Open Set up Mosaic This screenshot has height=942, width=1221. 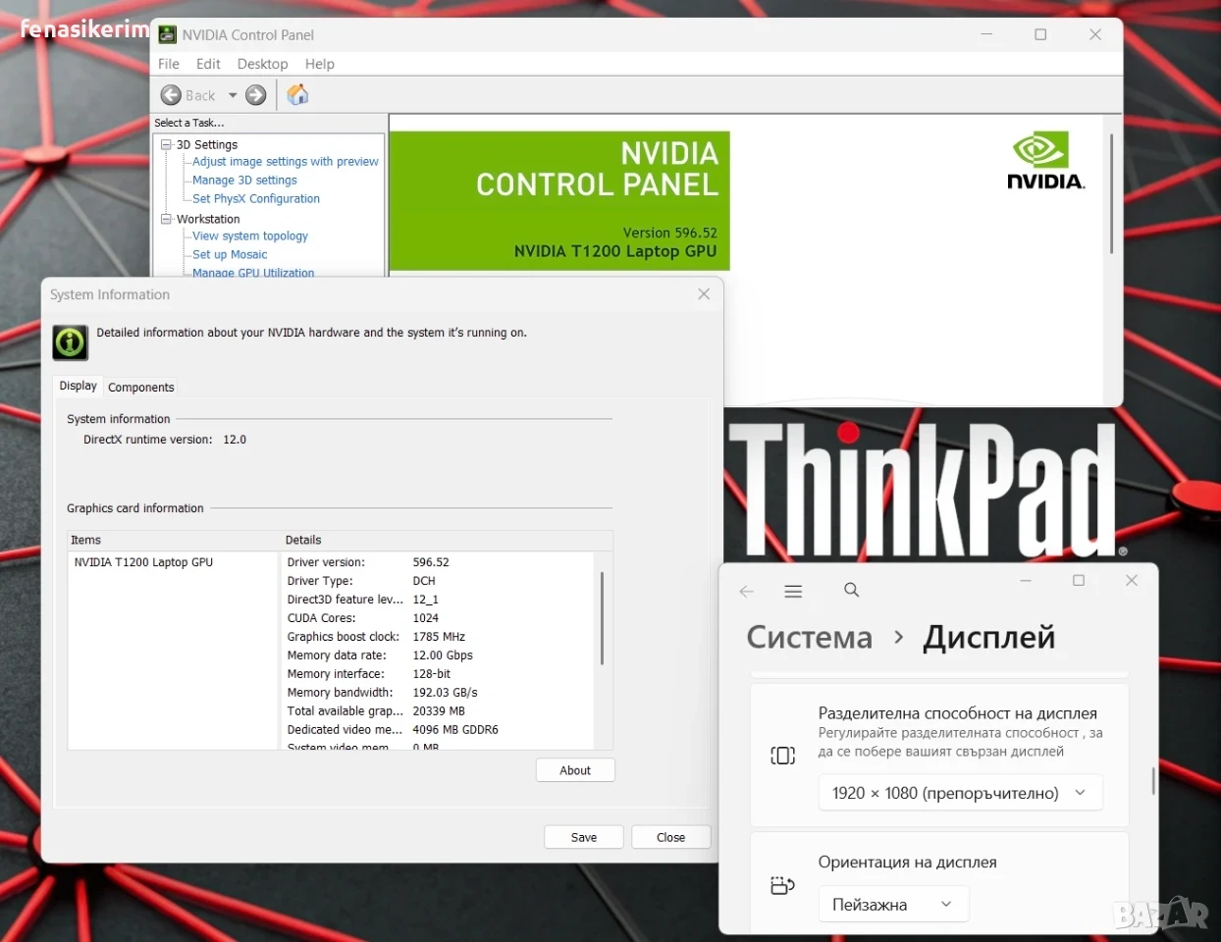230,255
